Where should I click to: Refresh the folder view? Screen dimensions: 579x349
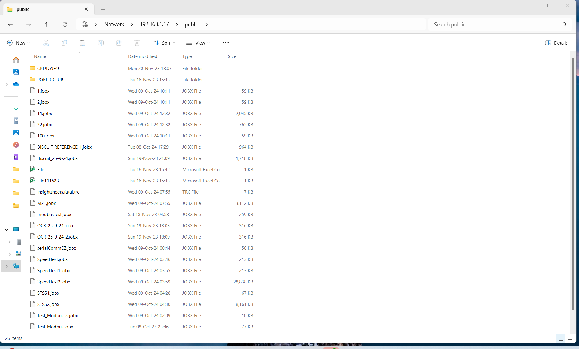65,24
